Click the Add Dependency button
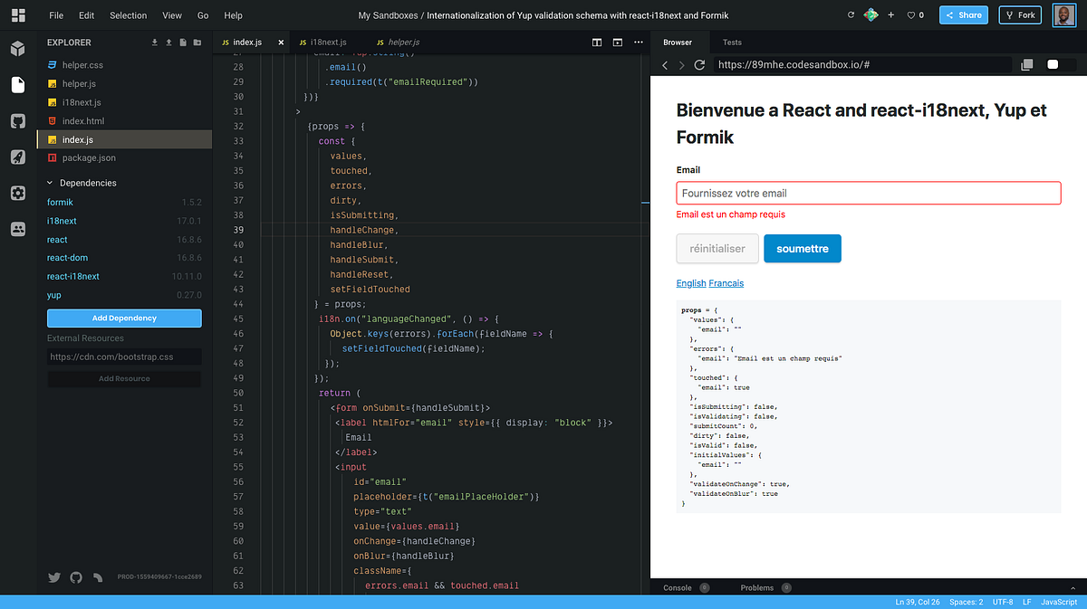 pos(124,318)
